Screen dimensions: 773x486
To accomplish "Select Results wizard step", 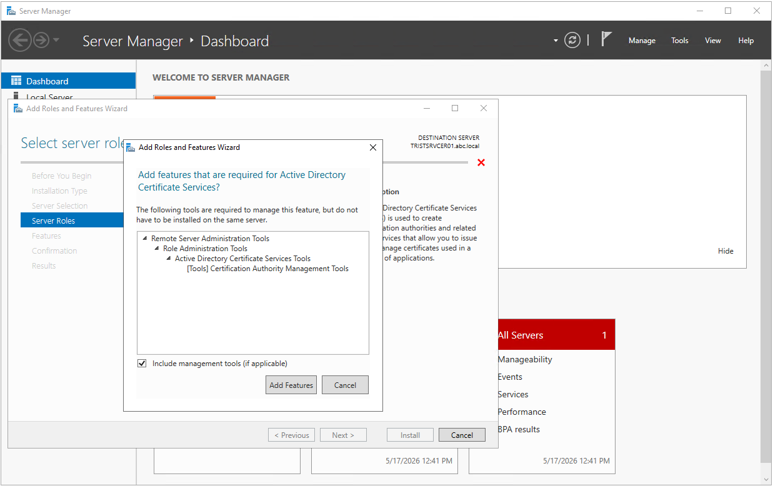I will point(44,266).
